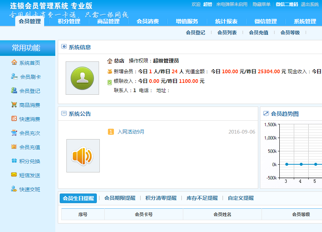Open 会员充次 in the sidebar
The image size is (322, 232).
30,133
